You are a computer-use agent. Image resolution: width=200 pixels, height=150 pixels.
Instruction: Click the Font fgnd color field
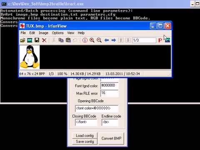110,85
